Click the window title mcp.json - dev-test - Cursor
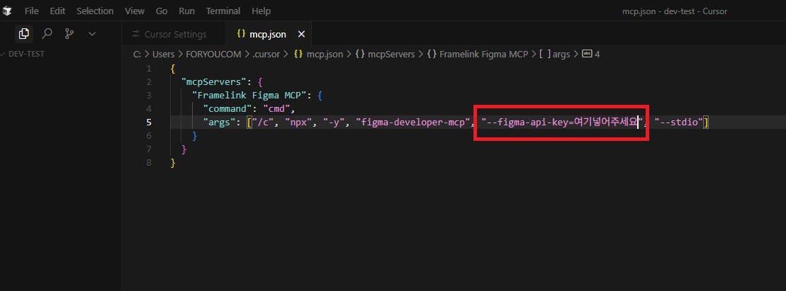Screen dimensions: 786x291 tap(674, 11)
